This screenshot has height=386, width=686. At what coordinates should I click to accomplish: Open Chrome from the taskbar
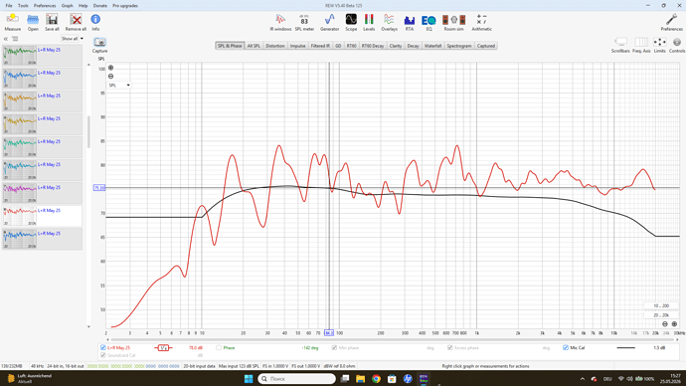(376, 379)
